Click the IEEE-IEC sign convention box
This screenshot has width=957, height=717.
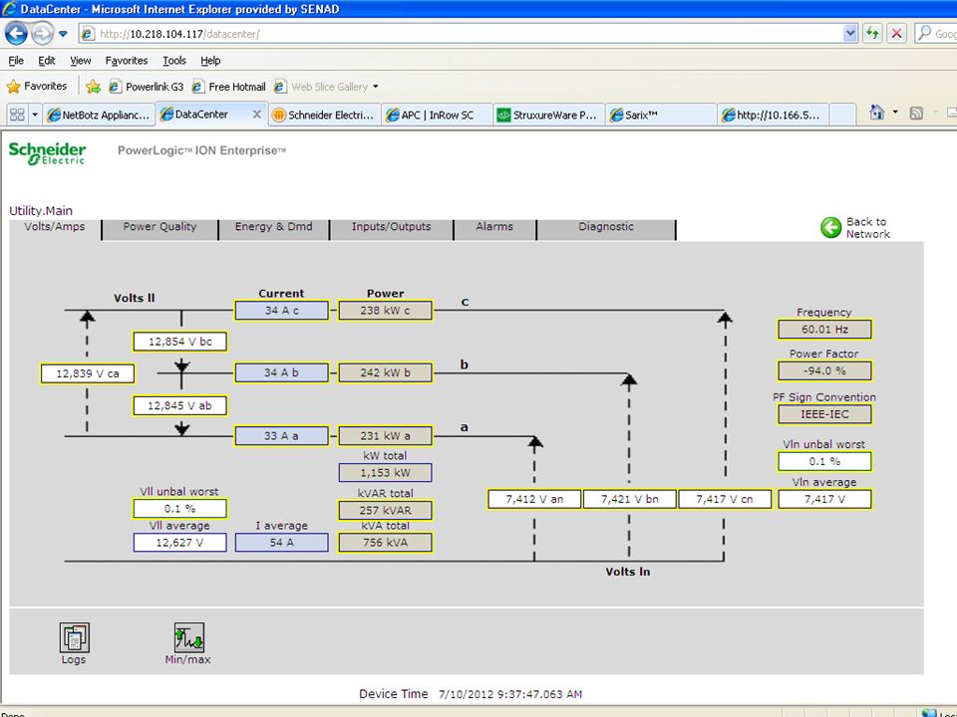(x=824, y=414)
